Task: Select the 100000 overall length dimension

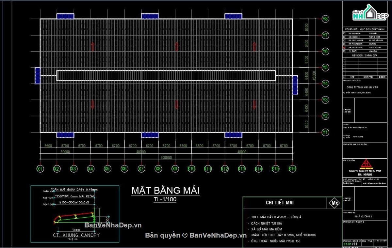Action: point(166,158)
